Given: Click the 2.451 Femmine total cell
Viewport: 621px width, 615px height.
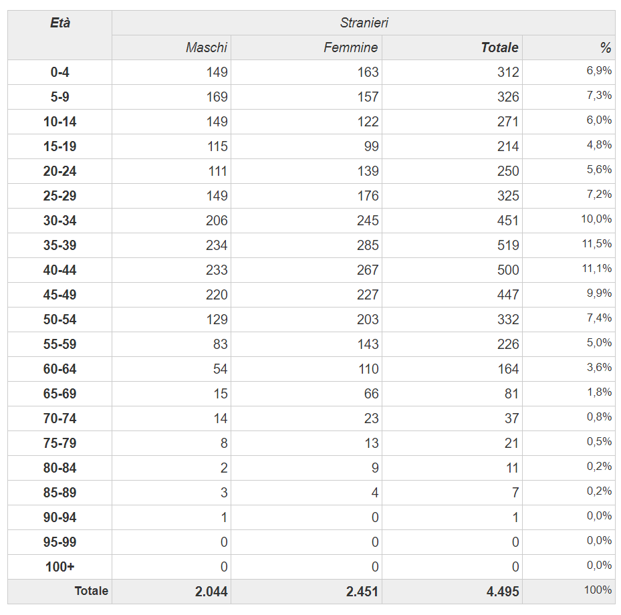Looking at the screenshot, I should (362, 592).
